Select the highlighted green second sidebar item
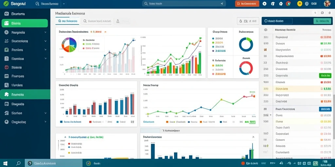 tap(25, 23)
